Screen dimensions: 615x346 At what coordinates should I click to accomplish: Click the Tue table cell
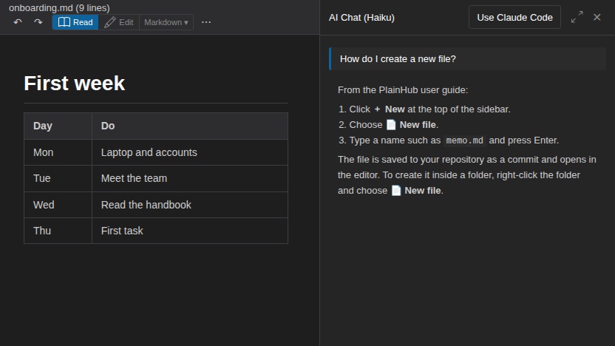tap(58, 178)
